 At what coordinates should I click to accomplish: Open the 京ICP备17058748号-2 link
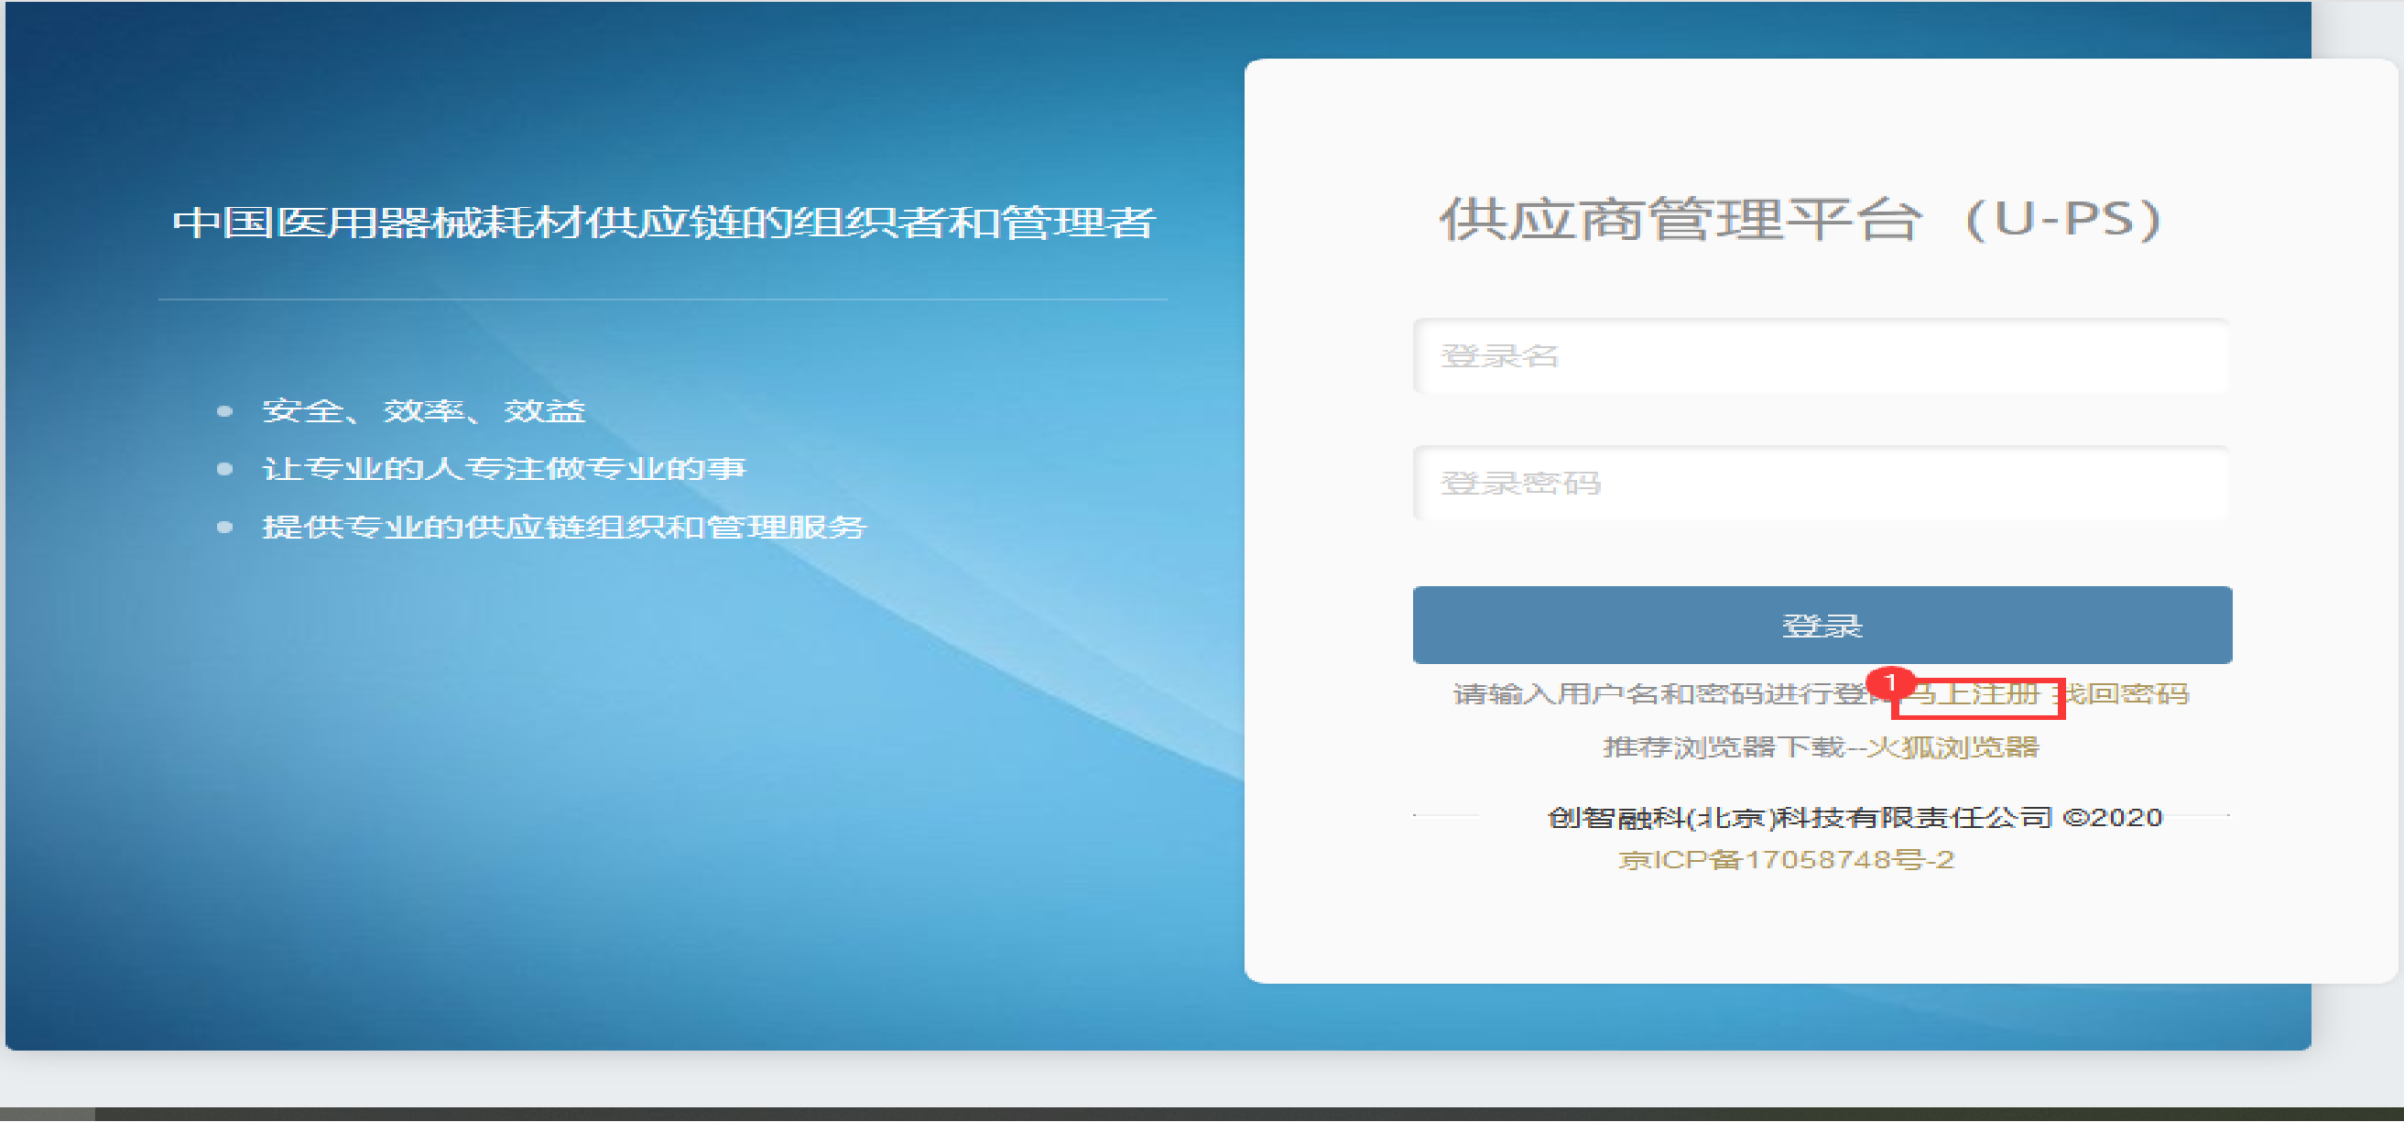(1786, 860)
